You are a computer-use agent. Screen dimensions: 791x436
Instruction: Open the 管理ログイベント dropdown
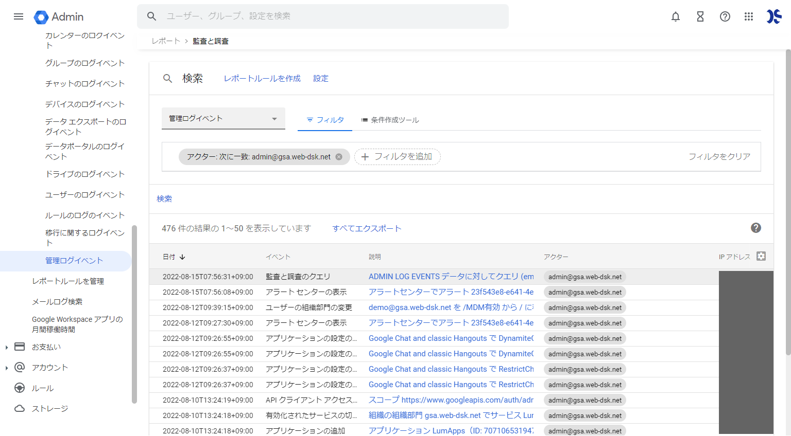[223, 118]
